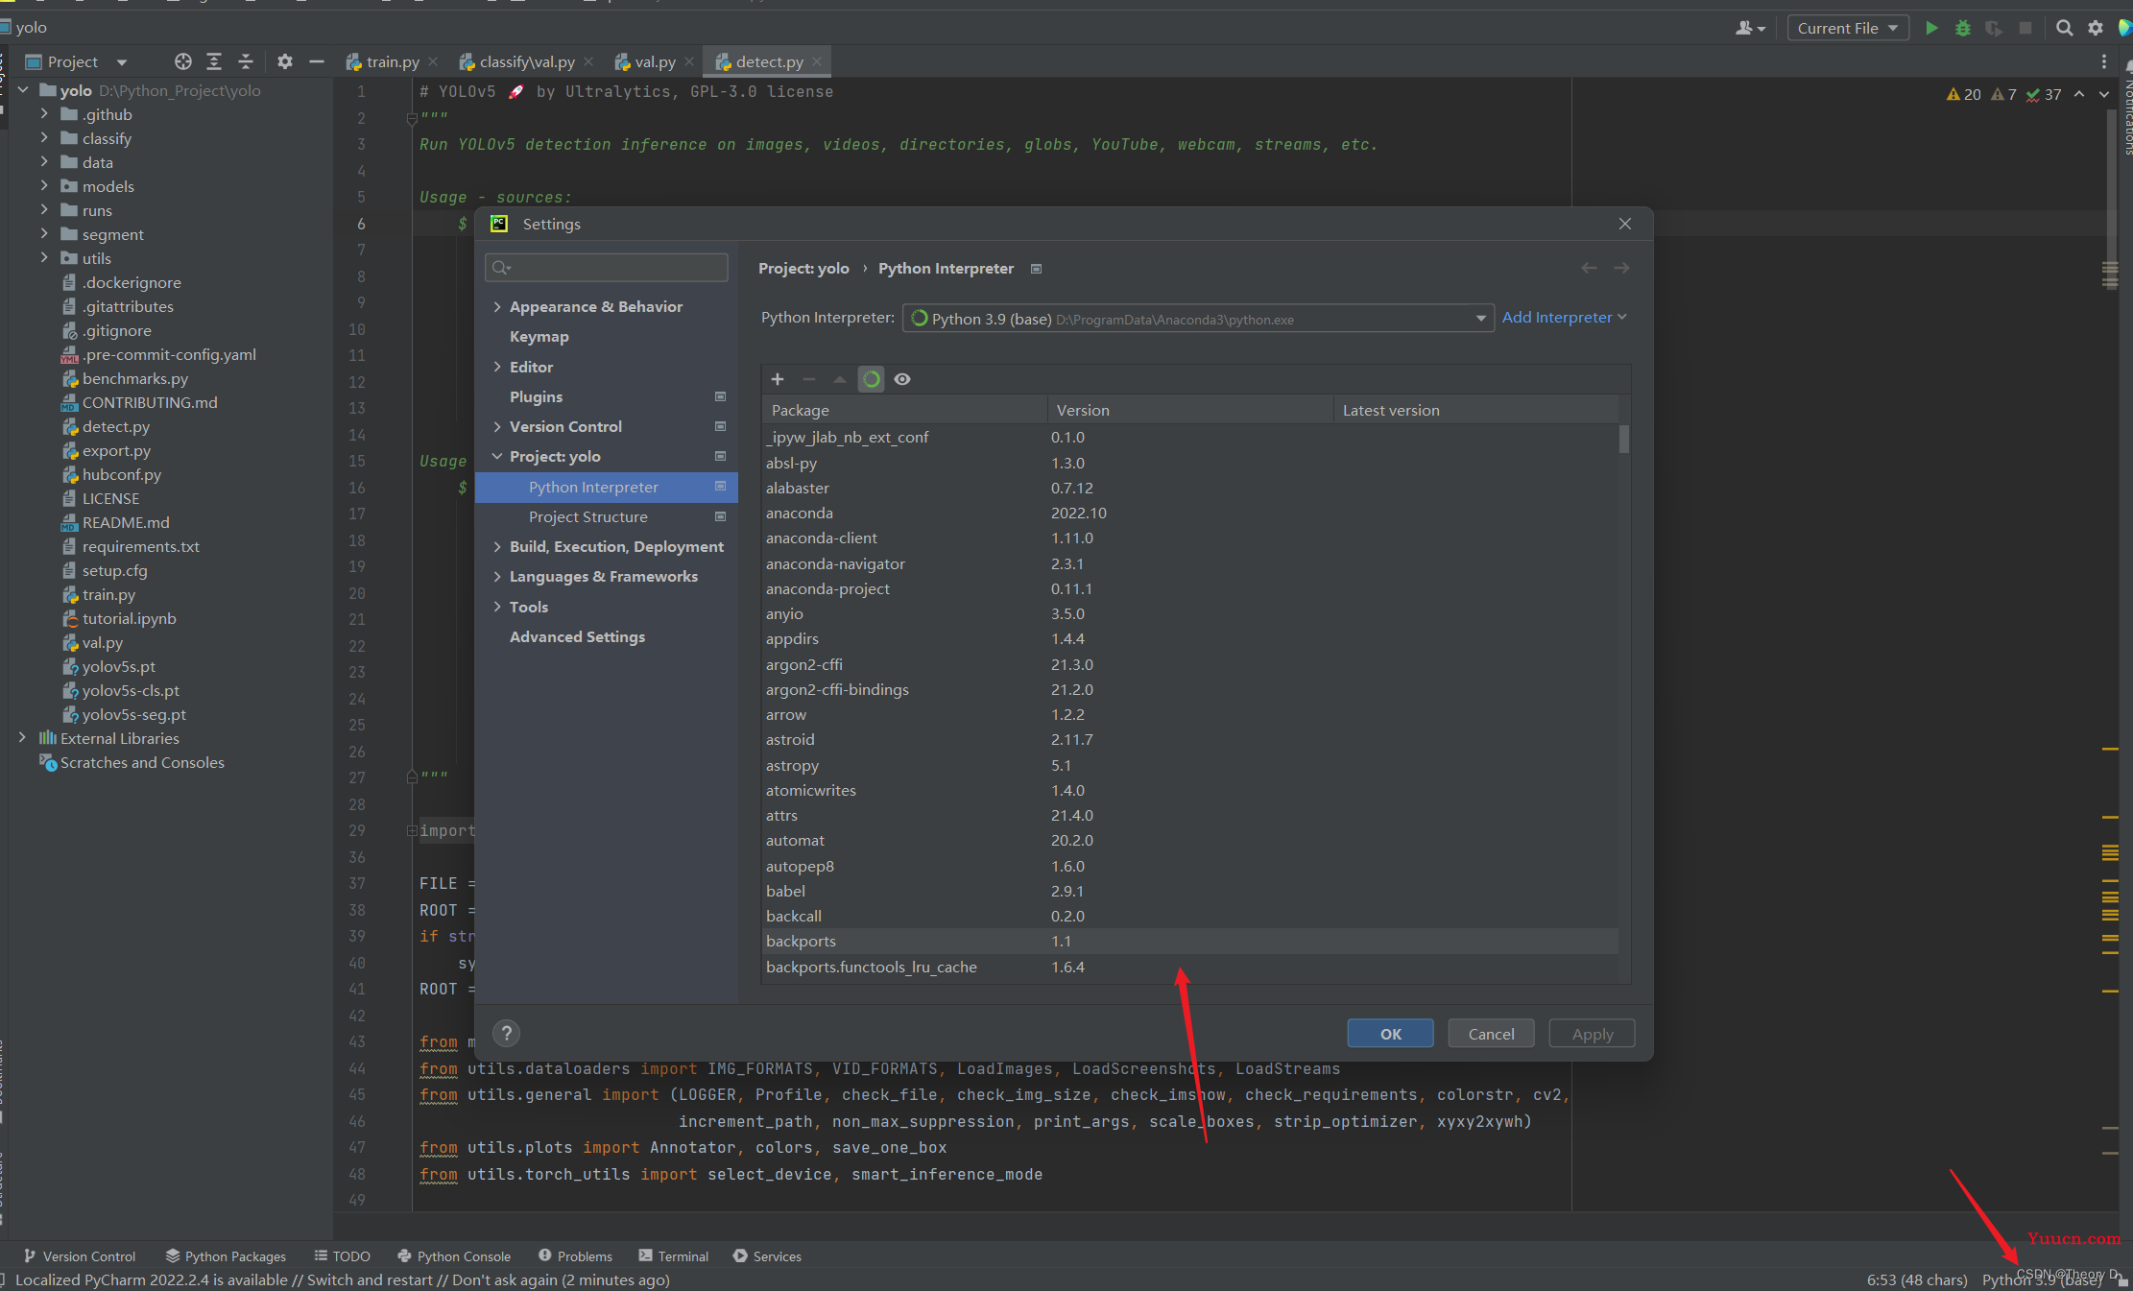
Task: Click the OK button
Action: click(x=1390, y=1033)
